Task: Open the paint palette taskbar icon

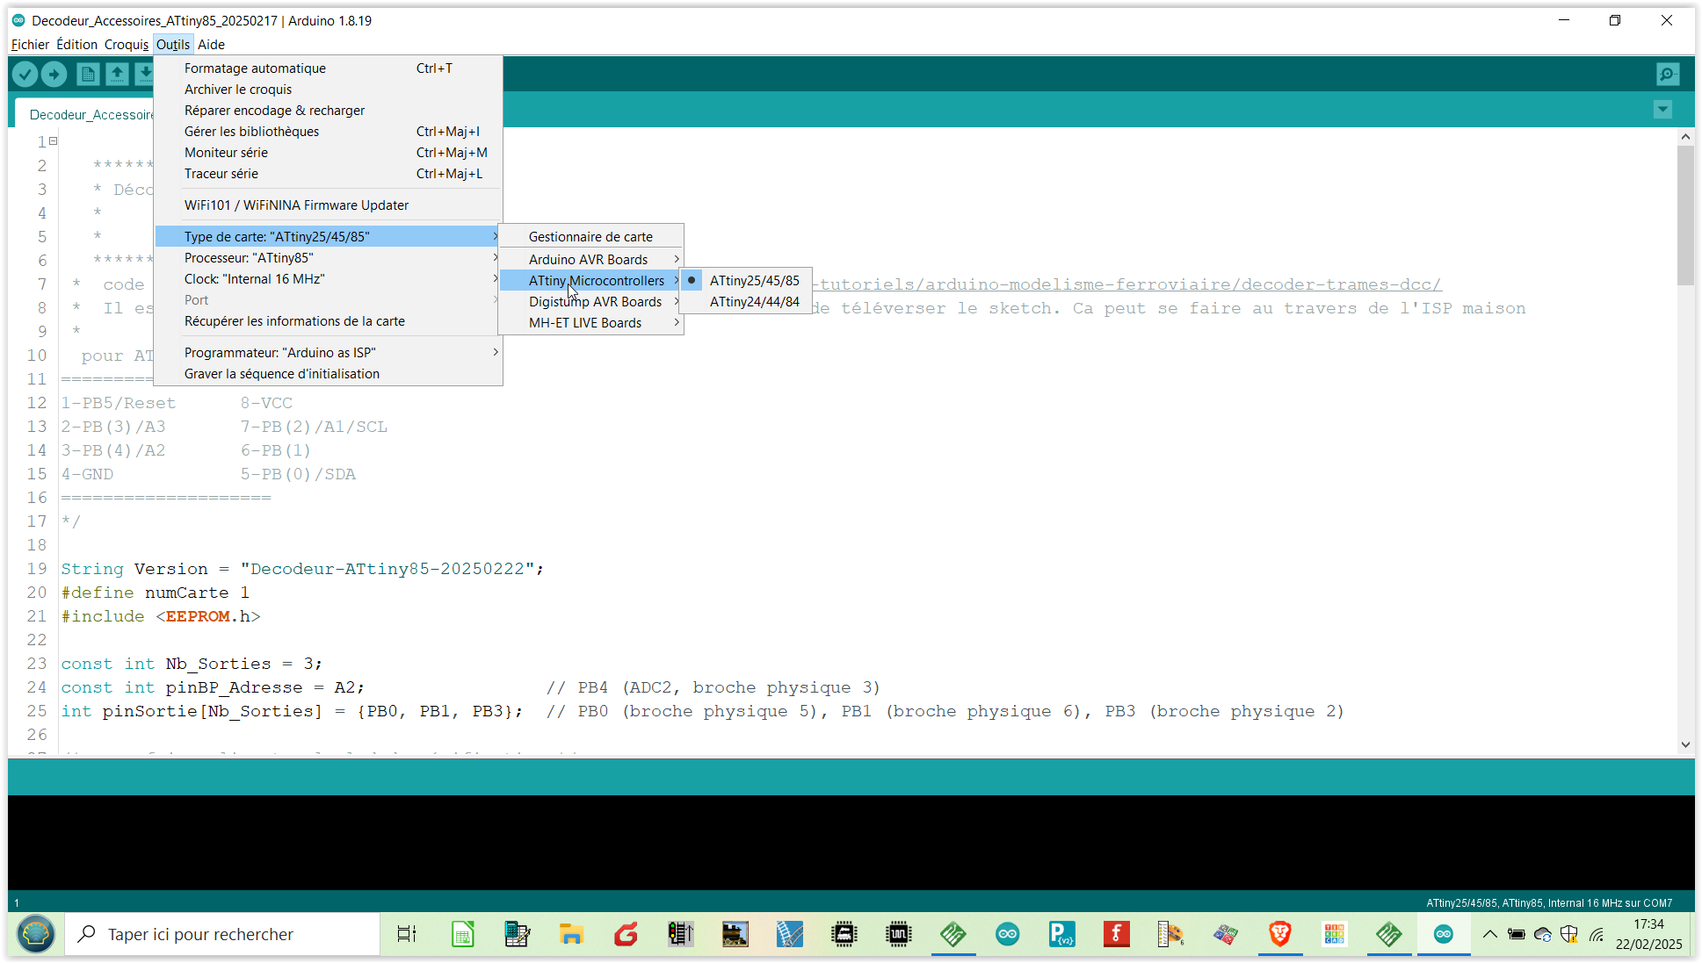Action: (x=1171, y=934)
